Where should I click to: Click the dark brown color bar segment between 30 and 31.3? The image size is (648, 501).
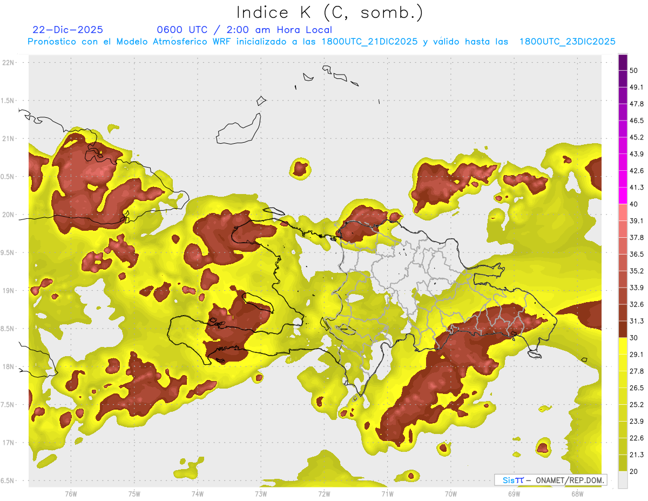pyautogui.click(x=623, y=329)
